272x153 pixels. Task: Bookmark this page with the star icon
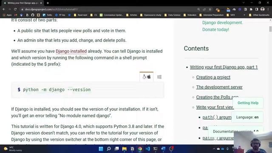[x=210, y=9]
